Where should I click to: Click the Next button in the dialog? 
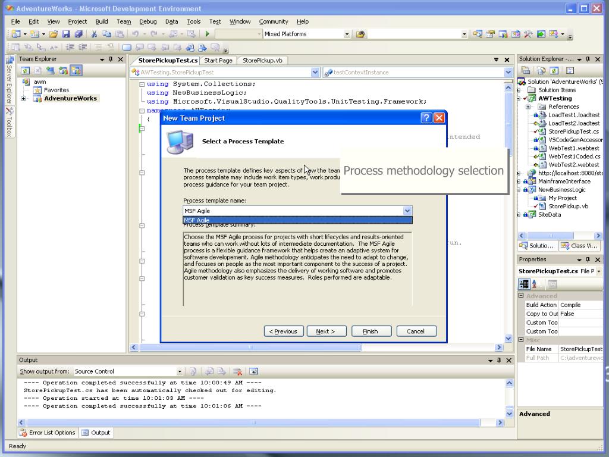[x=326, y=331]
